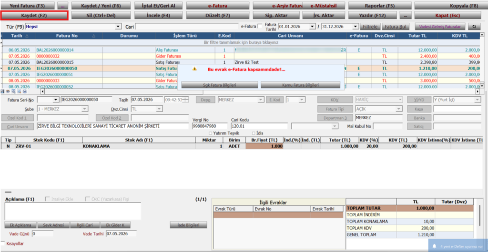This screenshot has height=252, width=488.
Task: Click the Kopyala (F8) button
Action: [451, 6]
